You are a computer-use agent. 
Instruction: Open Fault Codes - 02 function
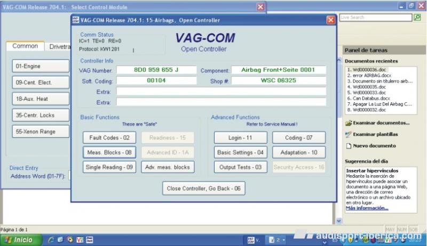[x=109, y=138]
